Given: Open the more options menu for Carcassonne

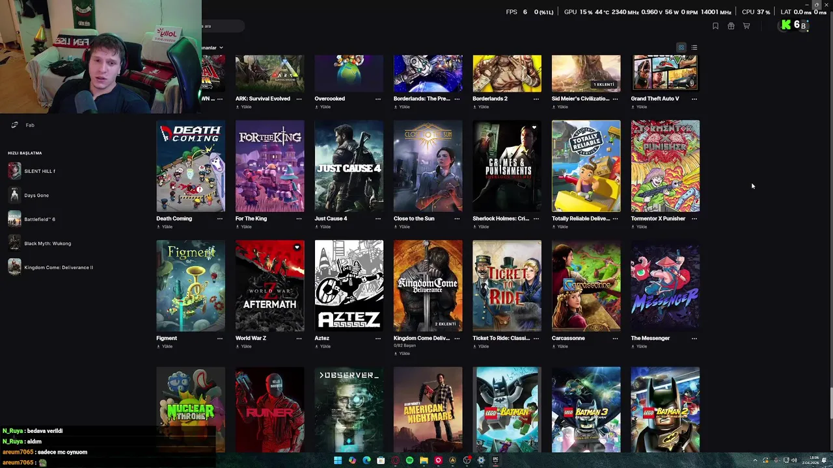Looking at the screenshot, I should (615, 338).
